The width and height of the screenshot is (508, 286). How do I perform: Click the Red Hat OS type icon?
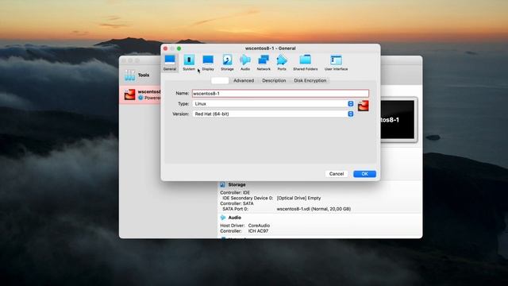(x=364, y=106)
